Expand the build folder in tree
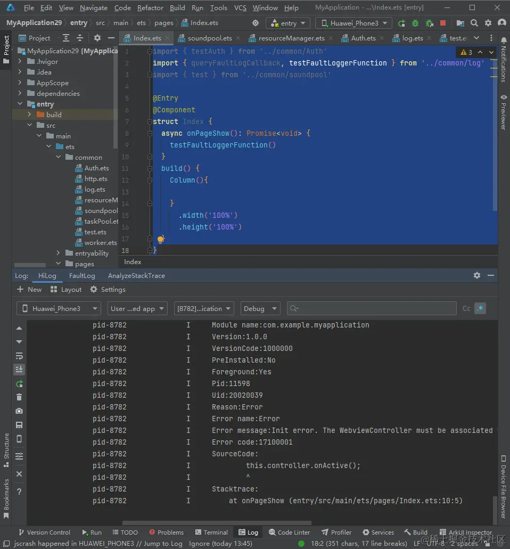 click(x=29, y=114)
